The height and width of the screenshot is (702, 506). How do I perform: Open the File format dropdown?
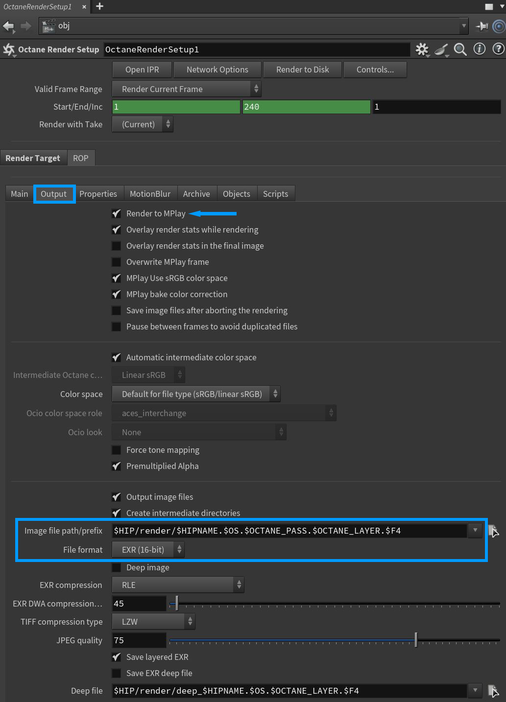[x=148, y=550]
